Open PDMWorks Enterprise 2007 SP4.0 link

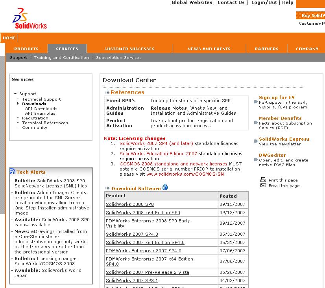[144, 251]
